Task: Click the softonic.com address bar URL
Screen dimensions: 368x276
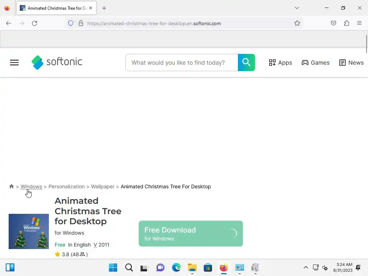Action: [x=154, y=23]
